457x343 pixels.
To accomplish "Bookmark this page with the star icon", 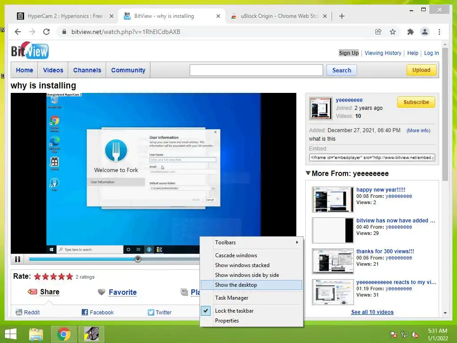I will [x=393, y=32].
